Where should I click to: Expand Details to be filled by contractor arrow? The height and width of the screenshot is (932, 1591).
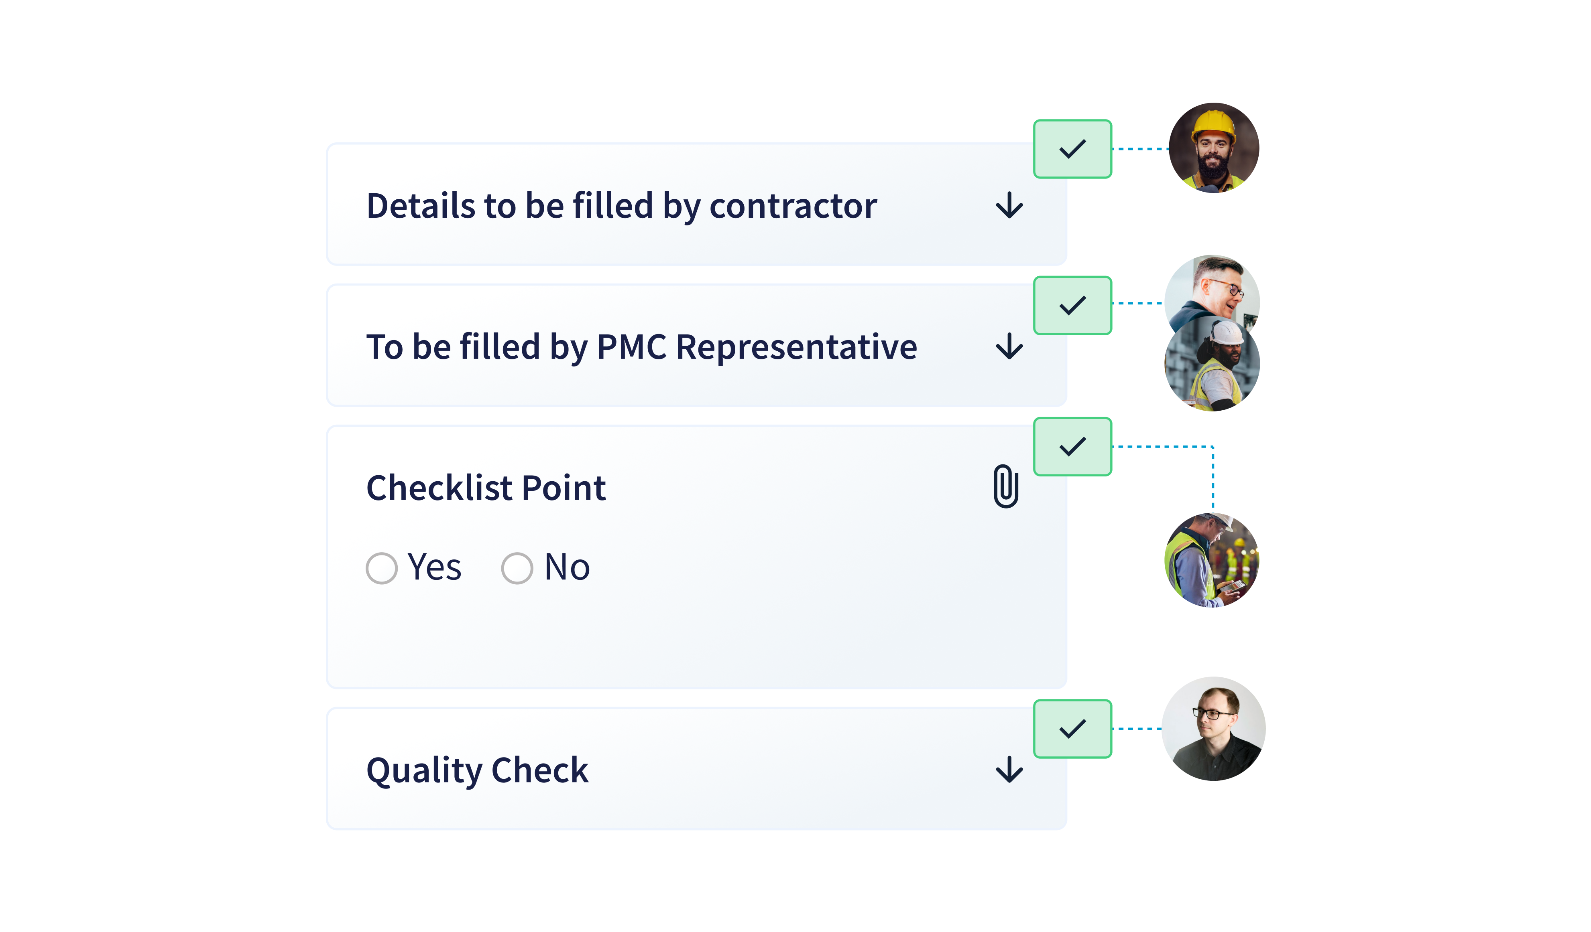1009,205
